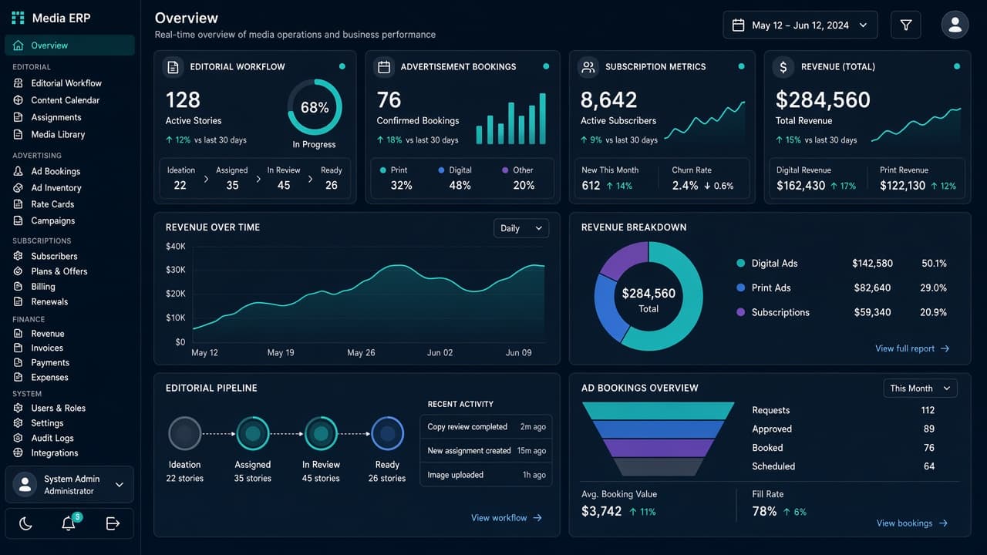Click the In Review stage circle icon
The width and height of the screenshot is (987, 555).
click(x=321, y=434)
